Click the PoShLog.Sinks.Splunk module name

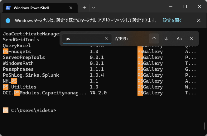tap(31, 75)
